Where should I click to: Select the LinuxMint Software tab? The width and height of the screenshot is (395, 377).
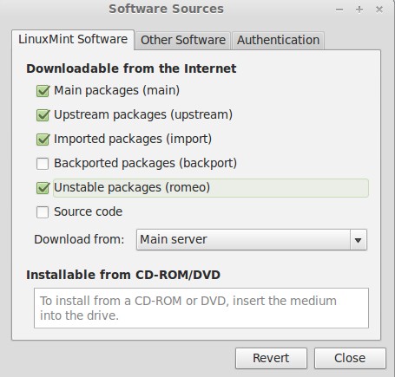73,39
